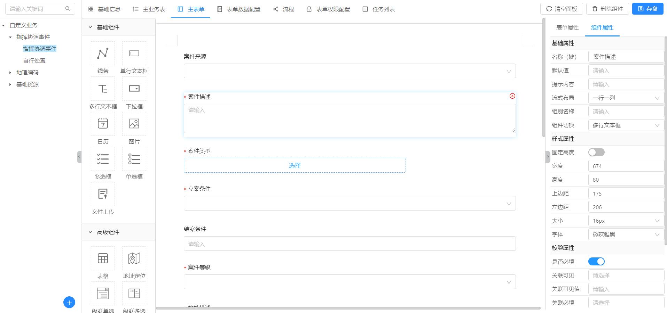Viewport: 667px width, 313px height.
Task: Open 关联可见 select dropdown
Action: point(626,275)
